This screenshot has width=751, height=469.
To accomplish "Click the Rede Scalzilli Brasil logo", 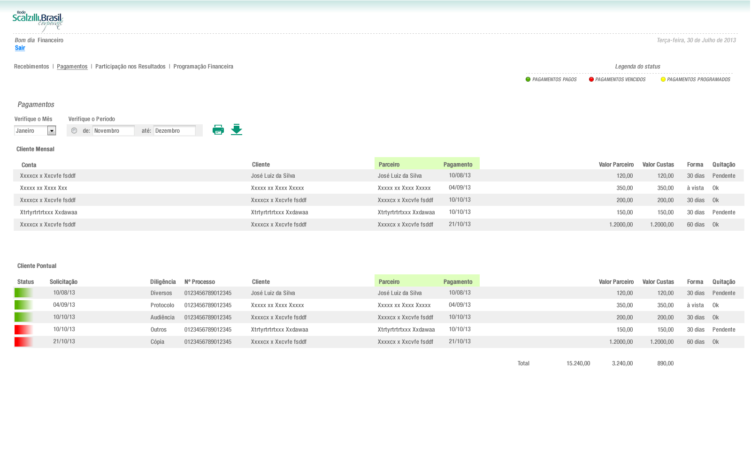I will (x=38, y=21).
